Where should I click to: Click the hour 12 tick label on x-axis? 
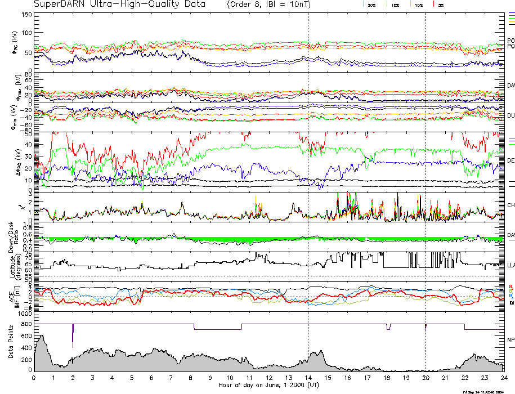click(x=269, y=378)
